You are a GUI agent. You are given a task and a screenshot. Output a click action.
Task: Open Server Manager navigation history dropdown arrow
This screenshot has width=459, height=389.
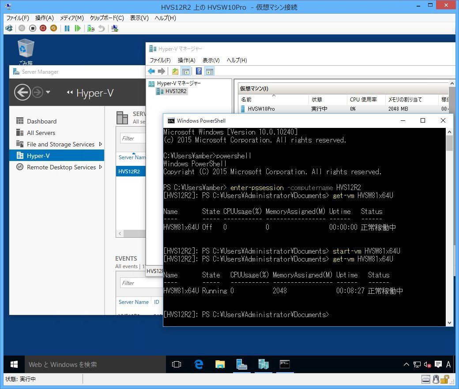[48, 93]
